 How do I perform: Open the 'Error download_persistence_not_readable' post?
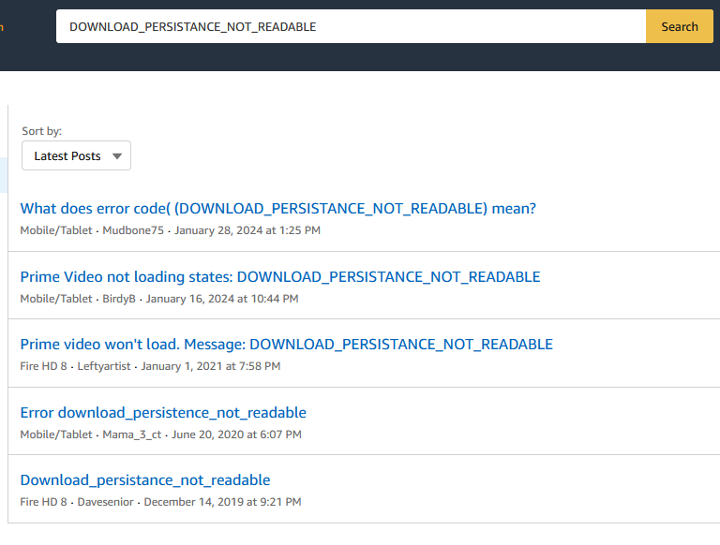click(x=163, y=412)
